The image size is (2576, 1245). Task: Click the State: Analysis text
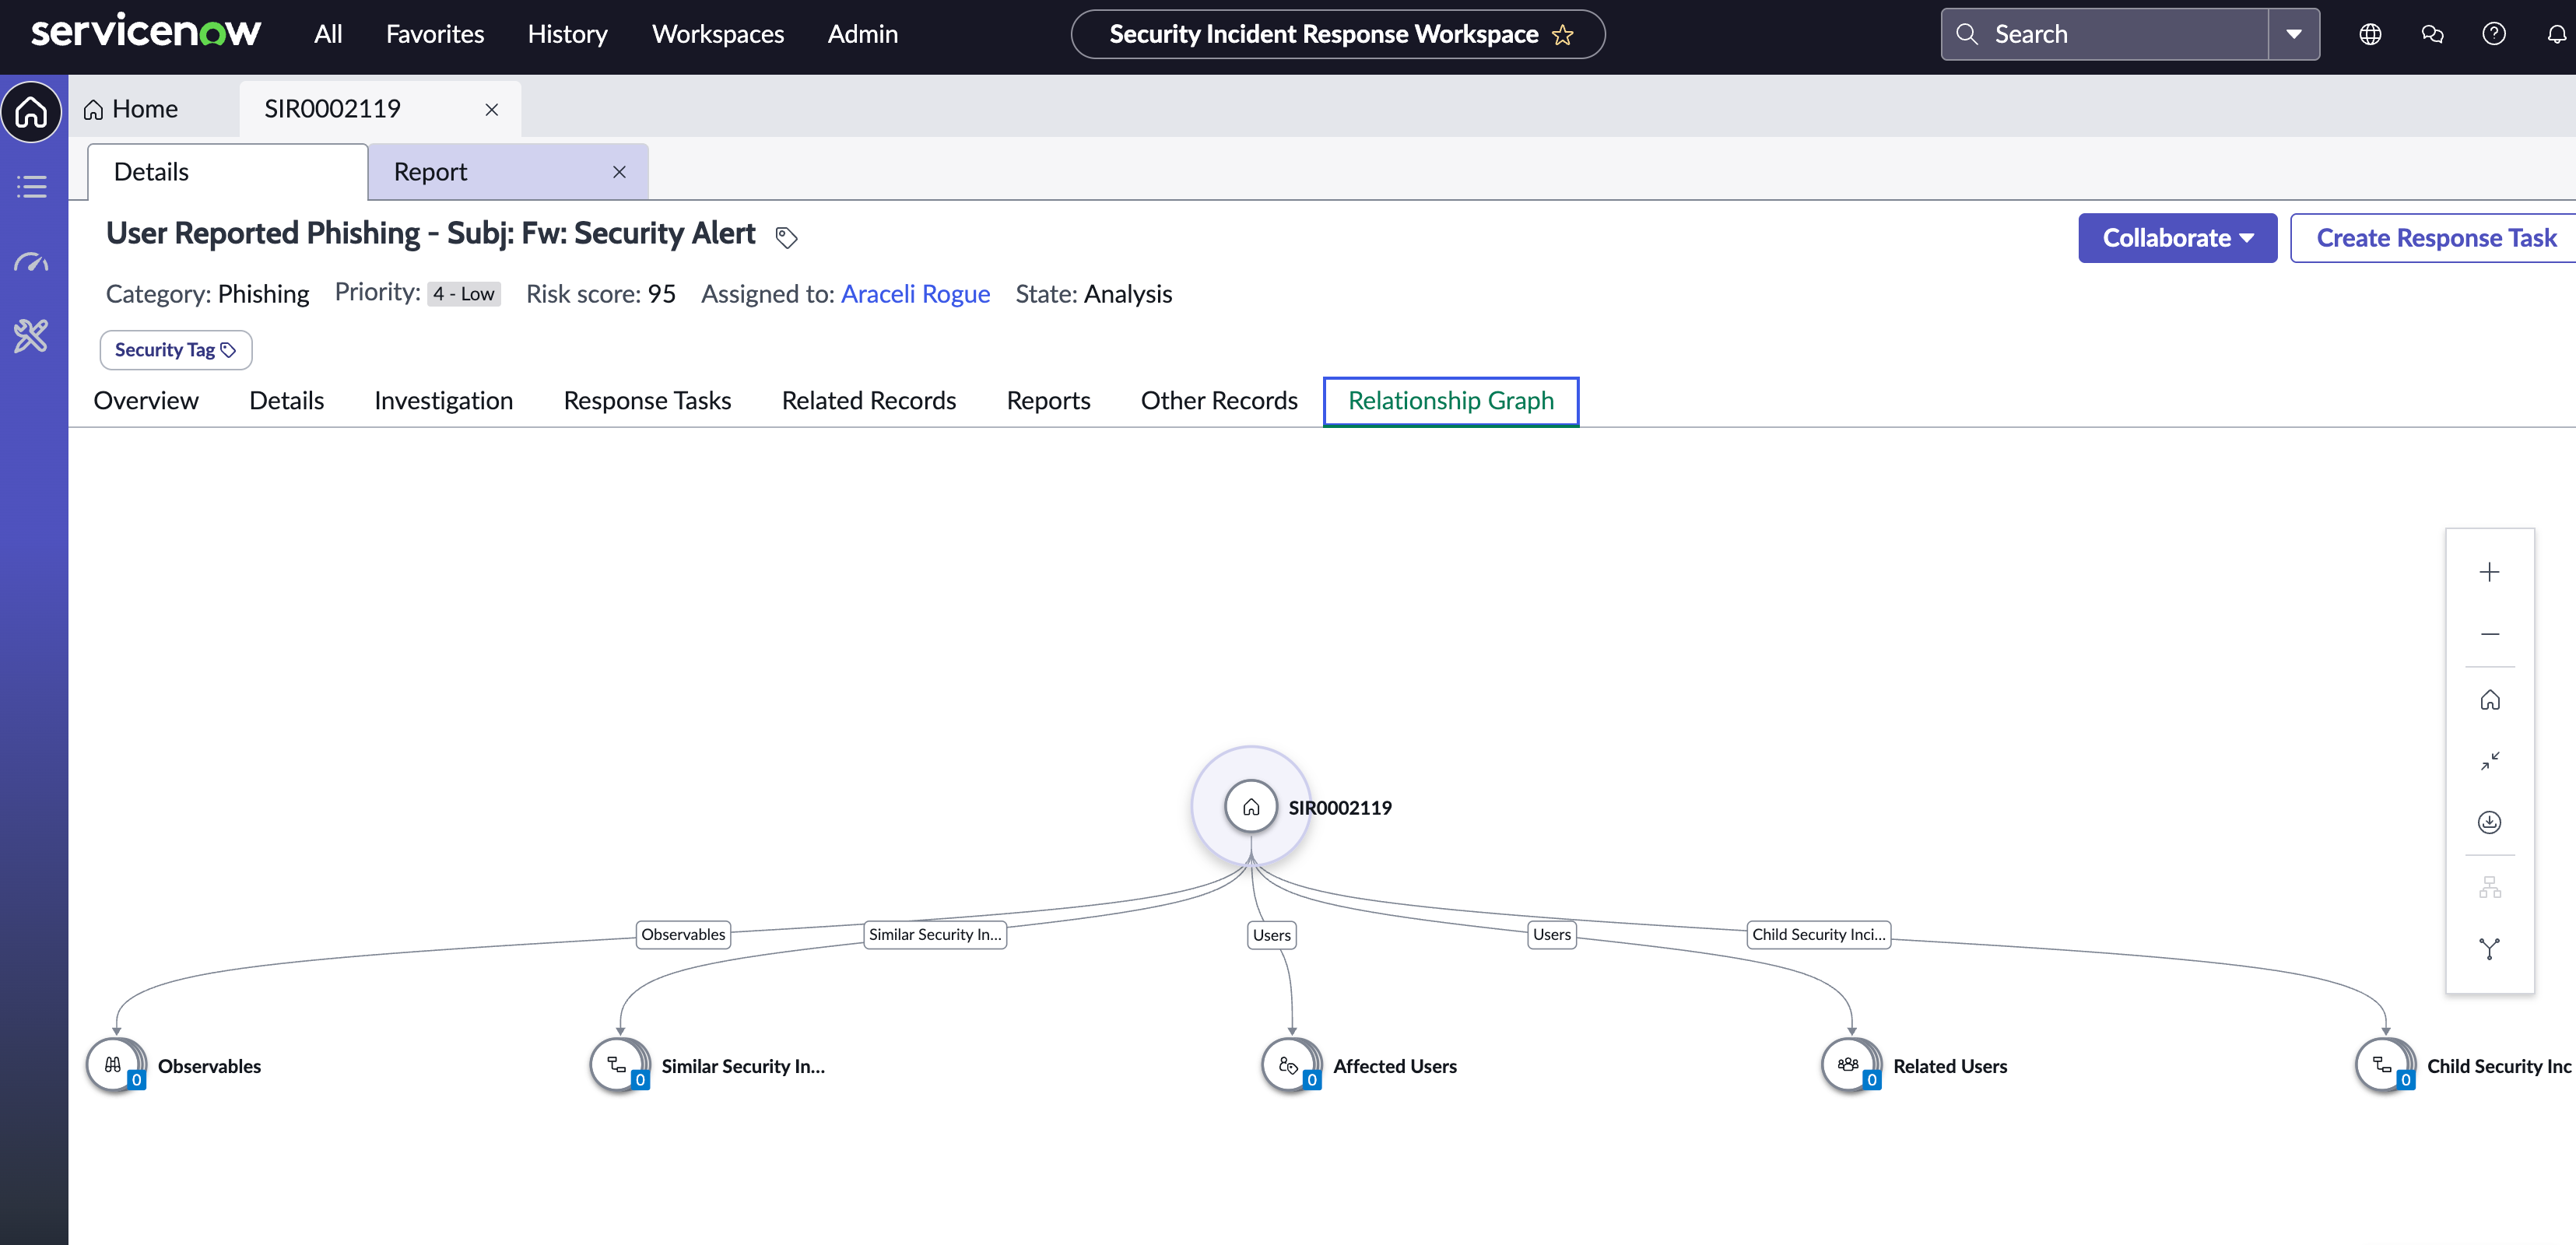pyautogui.click(x=1094, y=293)
